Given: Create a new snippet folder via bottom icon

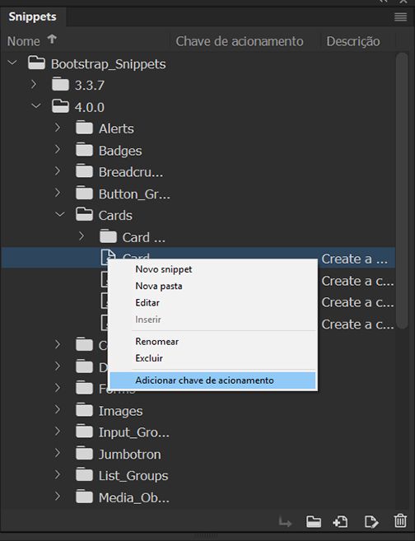Looking at the screenshot, I should click(x=314, y=521).
